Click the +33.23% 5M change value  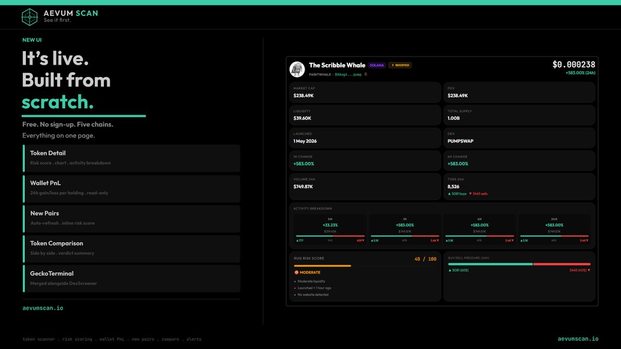coord(330,225)
